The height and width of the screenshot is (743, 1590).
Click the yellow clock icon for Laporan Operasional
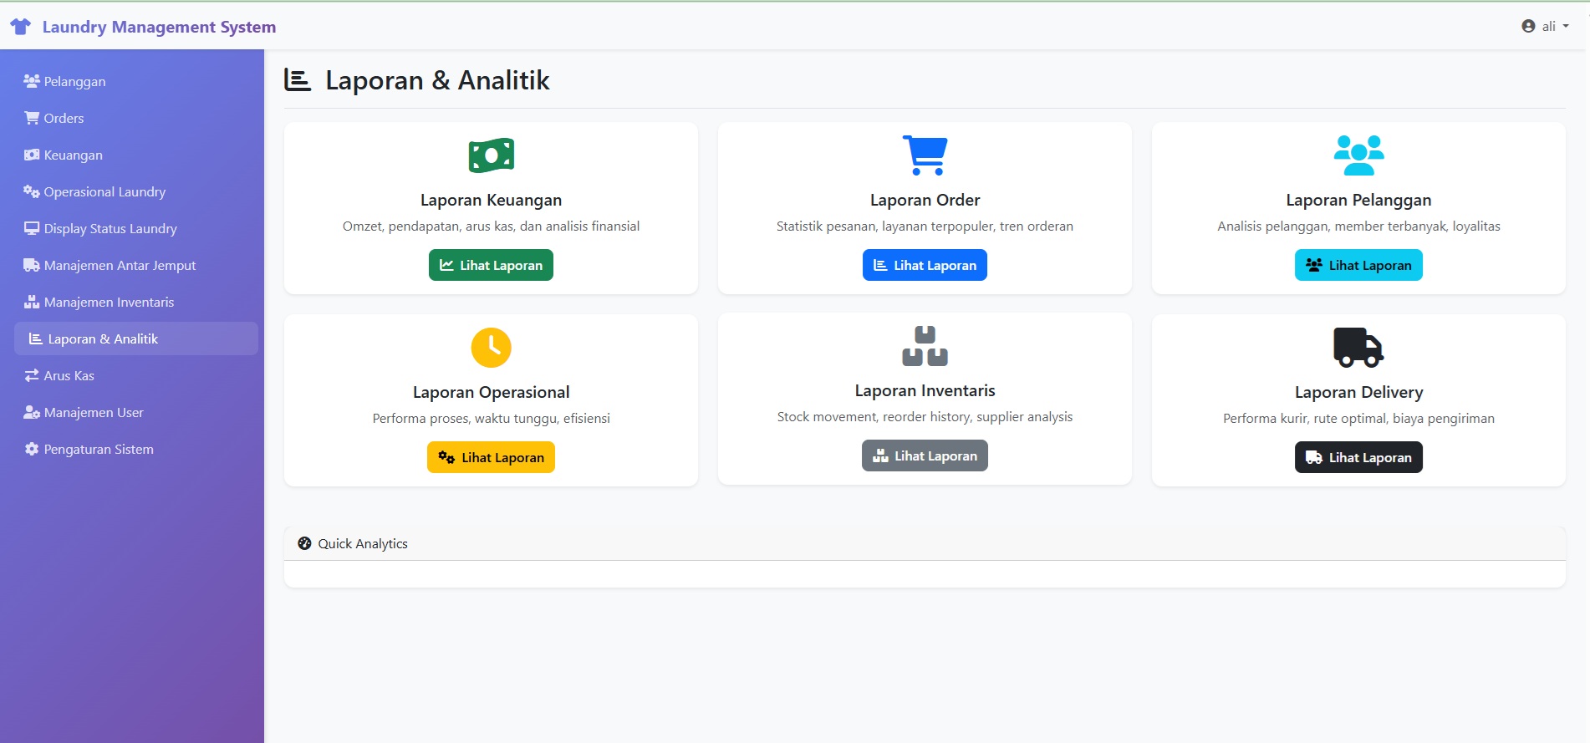pyautogui.click(x=491, y=348)
